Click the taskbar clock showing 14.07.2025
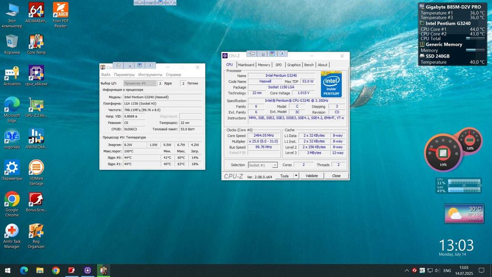This screenshot has width=492, height=277. (x=464, y=271)
